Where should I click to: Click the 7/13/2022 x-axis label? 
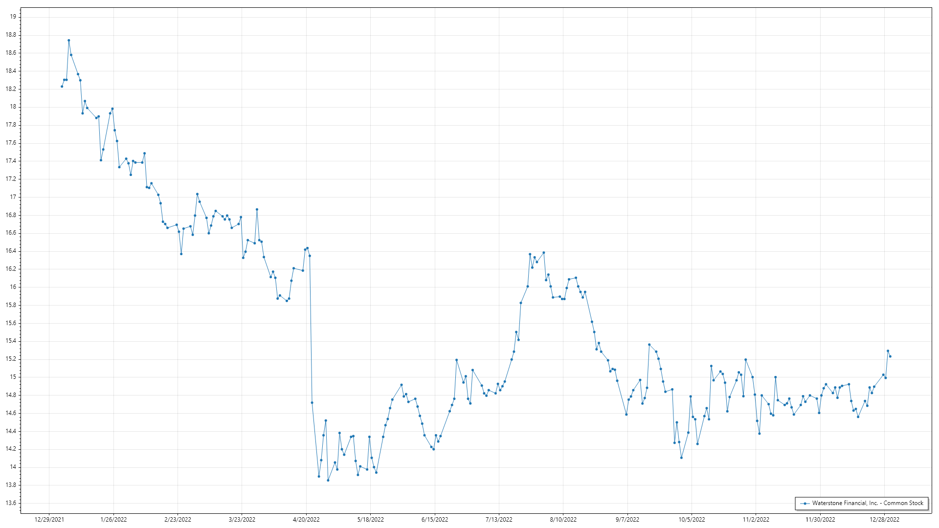499,519
